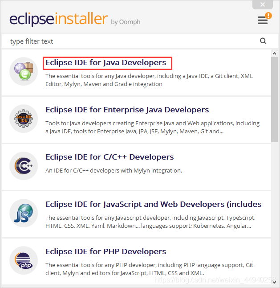Click the PHP package description text

(149, 269)
